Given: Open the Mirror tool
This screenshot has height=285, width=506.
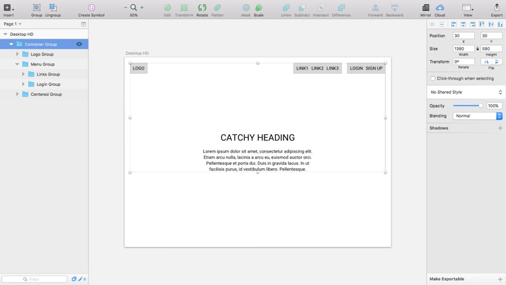Looking at the screenshot, I should (426, 7).
